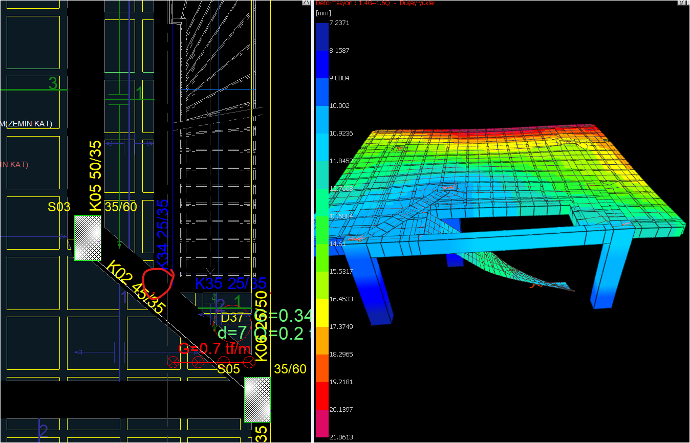Viewport: 690px width, 443px height.
Task: Click the K05 50/35 beam label
Action: point(96,176)
